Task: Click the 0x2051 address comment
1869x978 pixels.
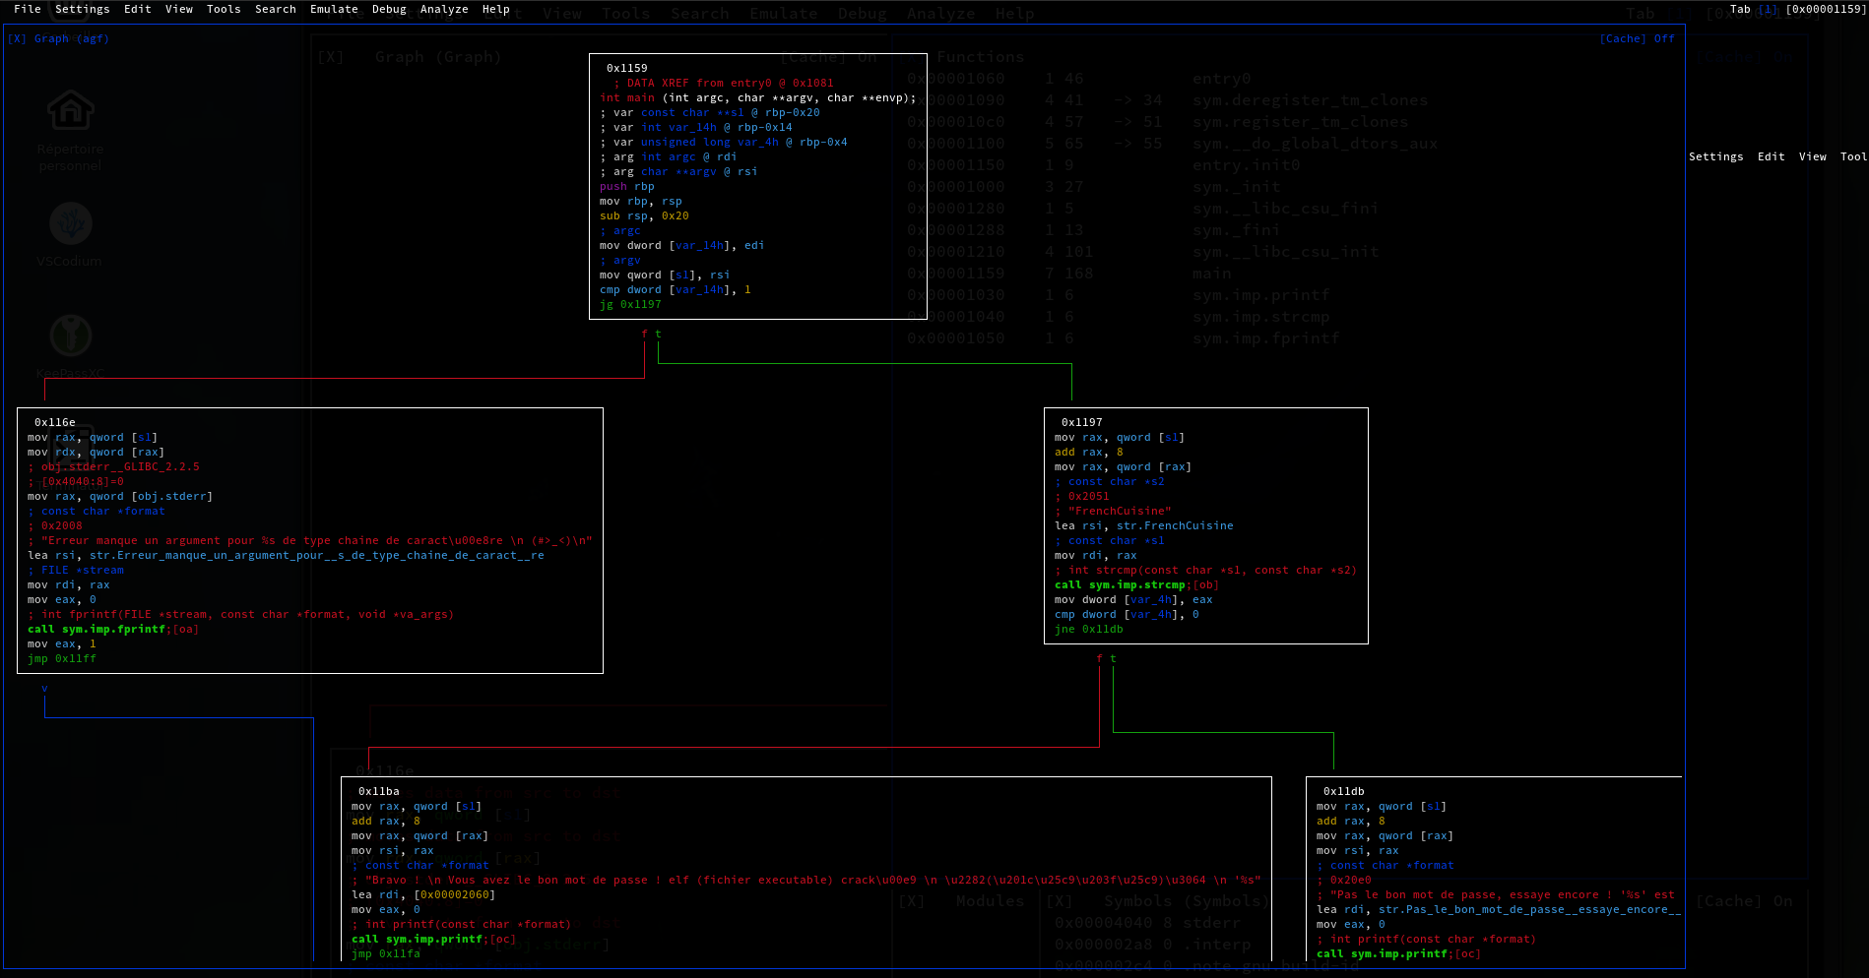Action: 1082,496
